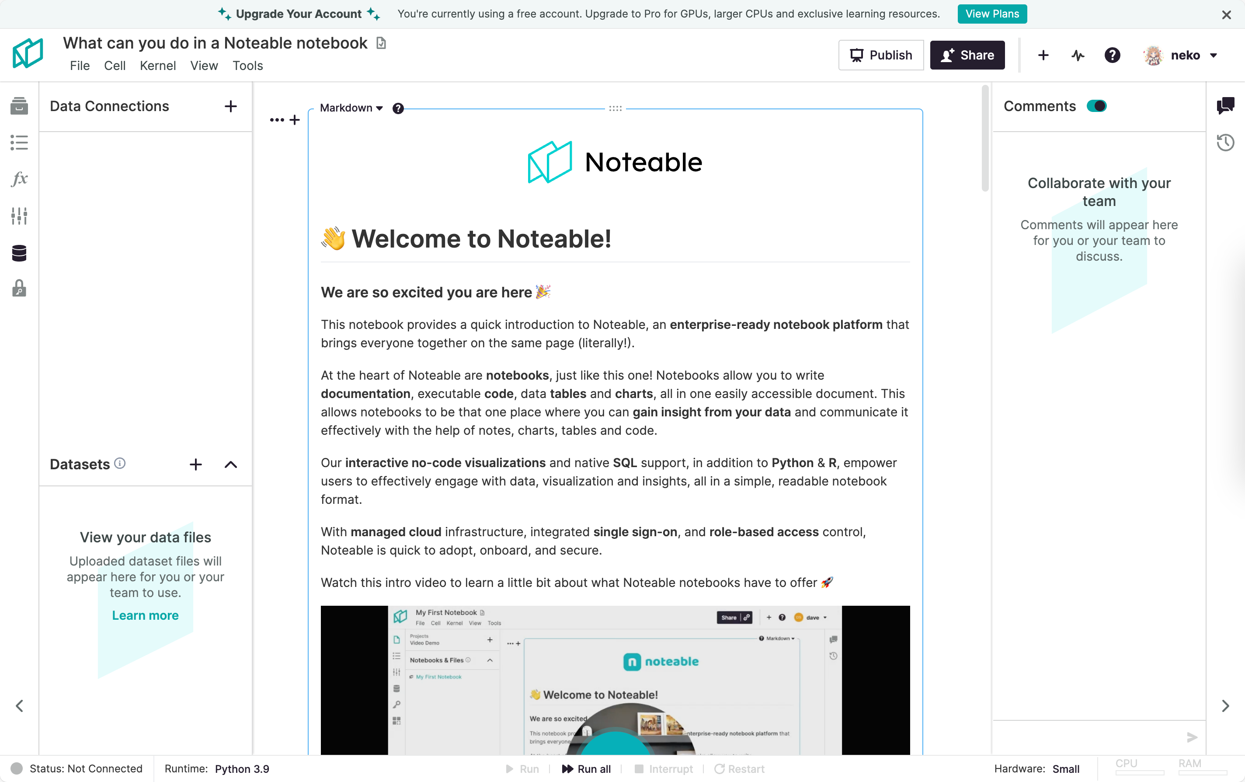Collapse the Datasets section
The width and height of the screenshot is (1245, 782).
point(230,464)
